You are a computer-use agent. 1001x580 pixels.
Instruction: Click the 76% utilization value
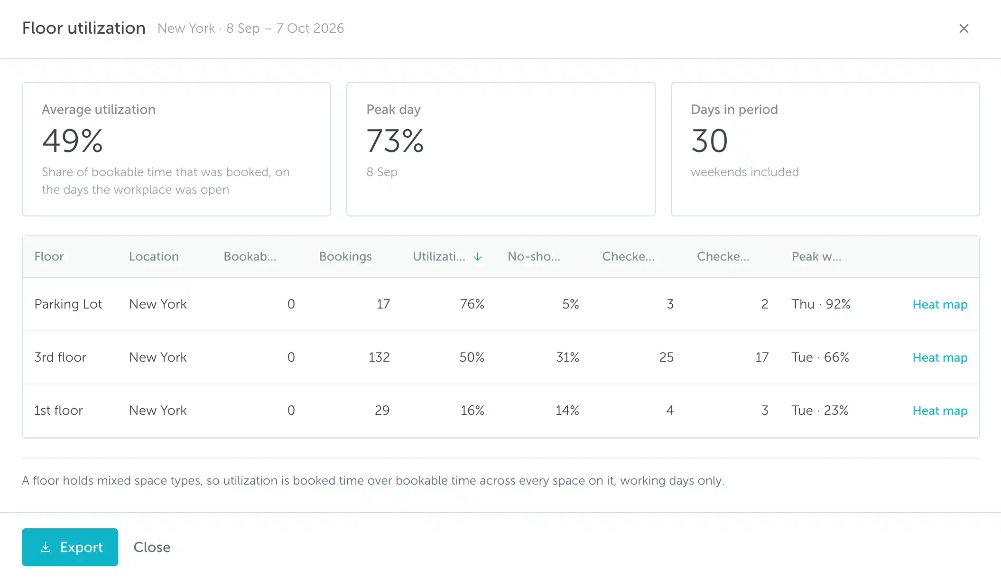(x=472, y=304)
